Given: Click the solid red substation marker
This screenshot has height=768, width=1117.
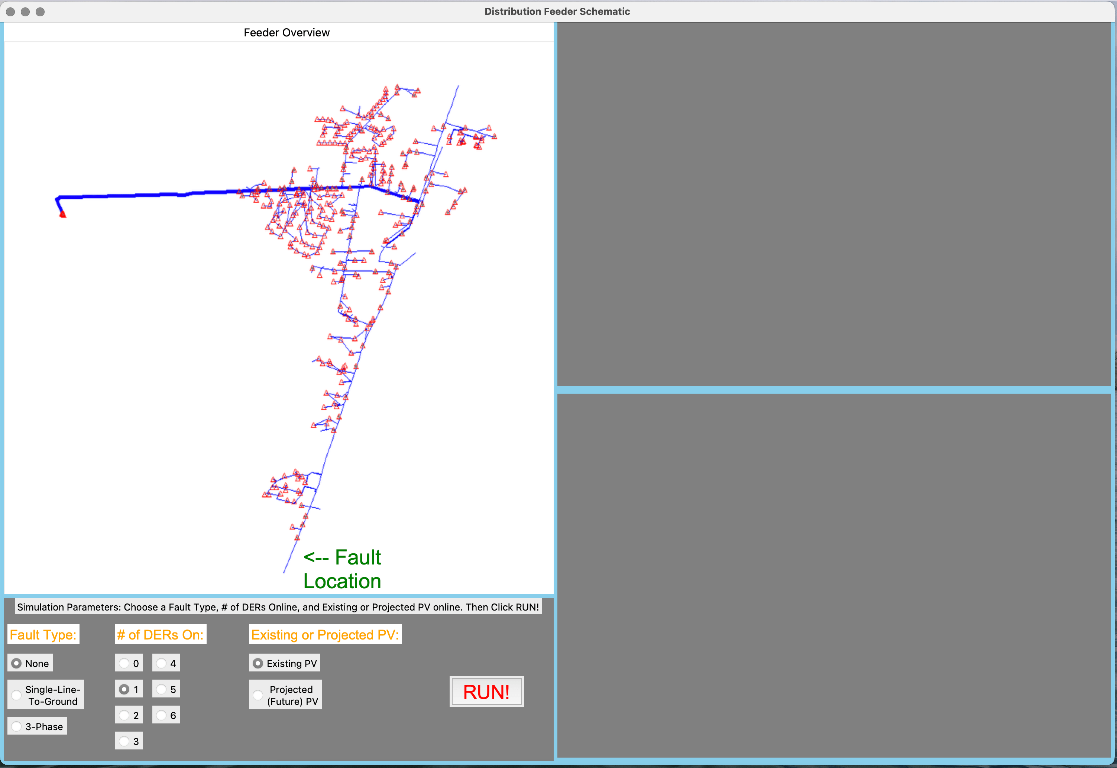Looking at the screenshot, I should pos(62,215).
